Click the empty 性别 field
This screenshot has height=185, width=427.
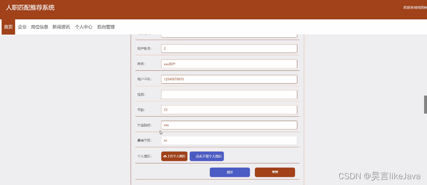pos(229,95)
